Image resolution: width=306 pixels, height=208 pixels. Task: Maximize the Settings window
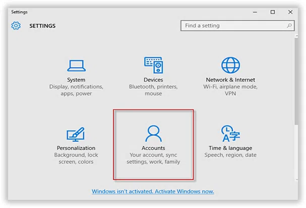(273, 12)
